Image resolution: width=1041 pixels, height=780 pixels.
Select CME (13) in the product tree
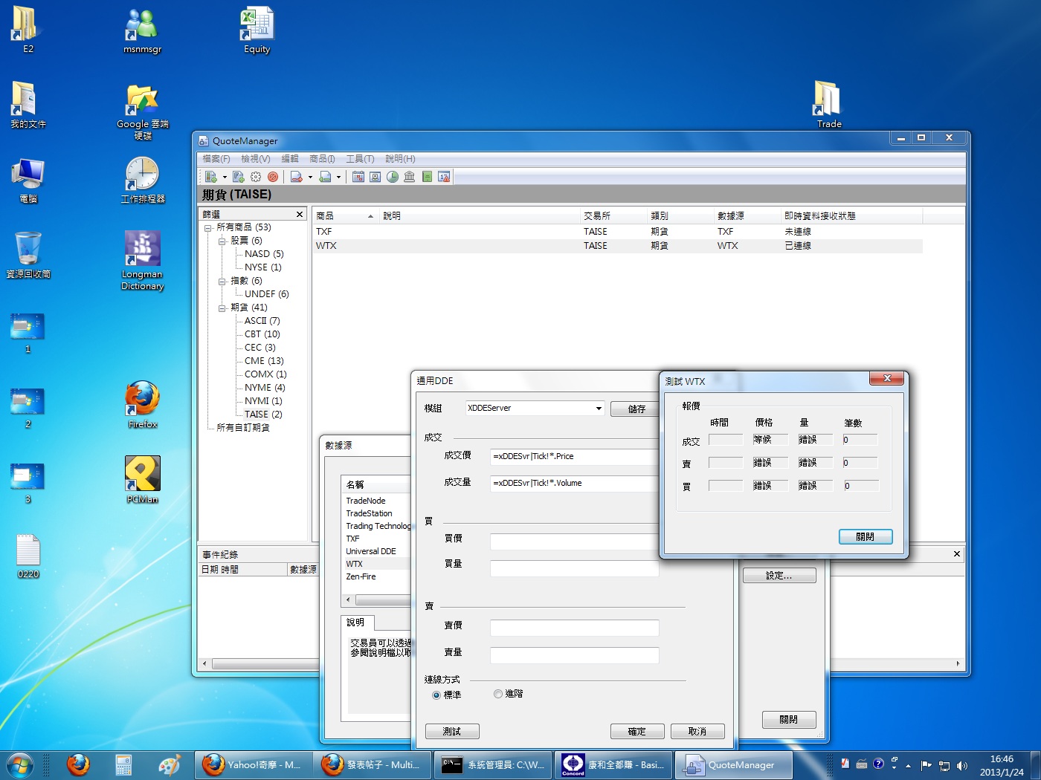[264, 361]
